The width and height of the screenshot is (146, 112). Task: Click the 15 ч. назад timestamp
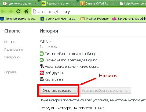click(48, 46)
